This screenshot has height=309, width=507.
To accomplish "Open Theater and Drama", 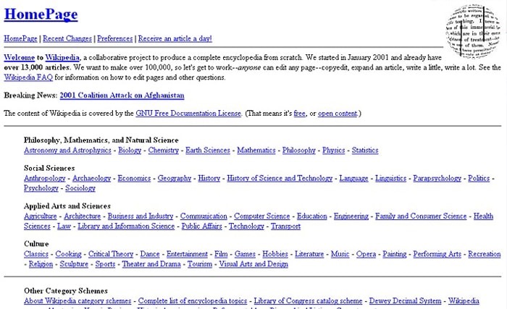I will [151, 264].
